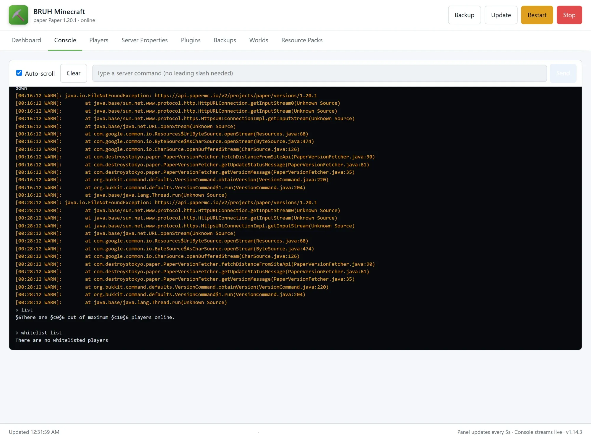Image resolution: width=591 pixels, height=440 pixels.
Task: Click the BRUH Minecraft pickaxe server icon
Action: [x=18, y=15]
